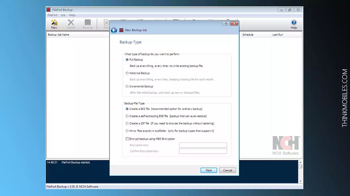Viewport: 350px width, 196px height.
Task: Click the log pane scroll down arrow
Action: (x=301, y=181)
